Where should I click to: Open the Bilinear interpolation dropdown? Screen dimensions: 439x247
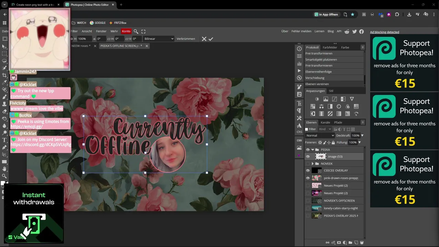coord(158,39)
